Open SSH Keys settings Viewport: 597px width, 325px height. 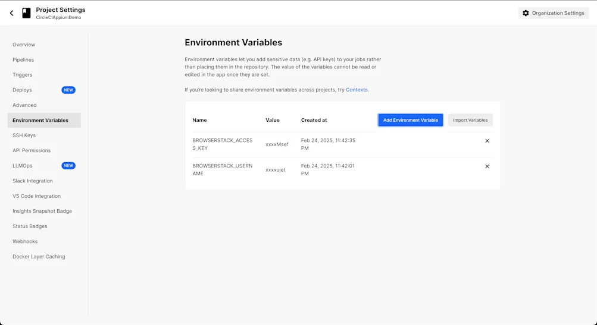[x=24, y=135]
